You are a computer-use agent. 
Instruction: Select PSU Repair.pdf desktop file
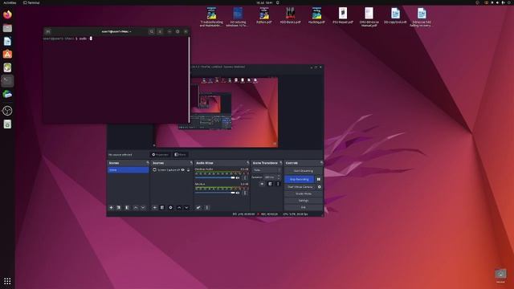point(343,16)
